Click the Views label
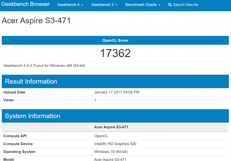The width and height of the screenshot is (231, 161). click(8, 100)
